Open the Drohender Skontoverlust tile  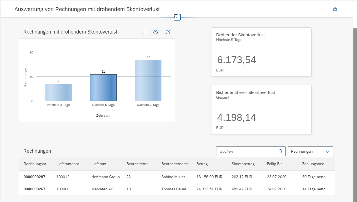[261, 52]
